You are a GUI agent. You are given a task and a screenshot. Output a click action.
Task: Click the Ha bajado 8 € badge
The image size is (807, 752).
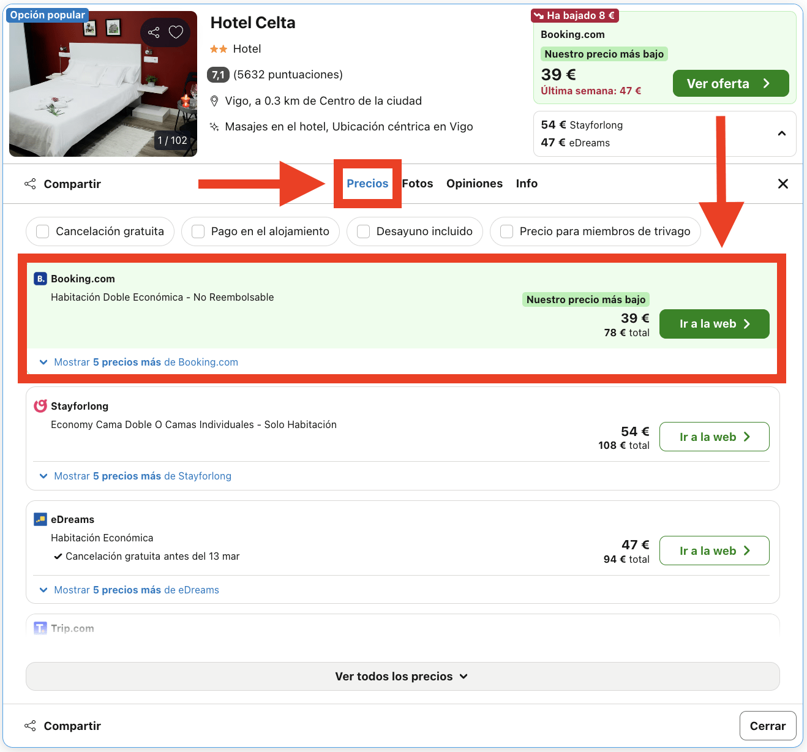coord(574,15)
